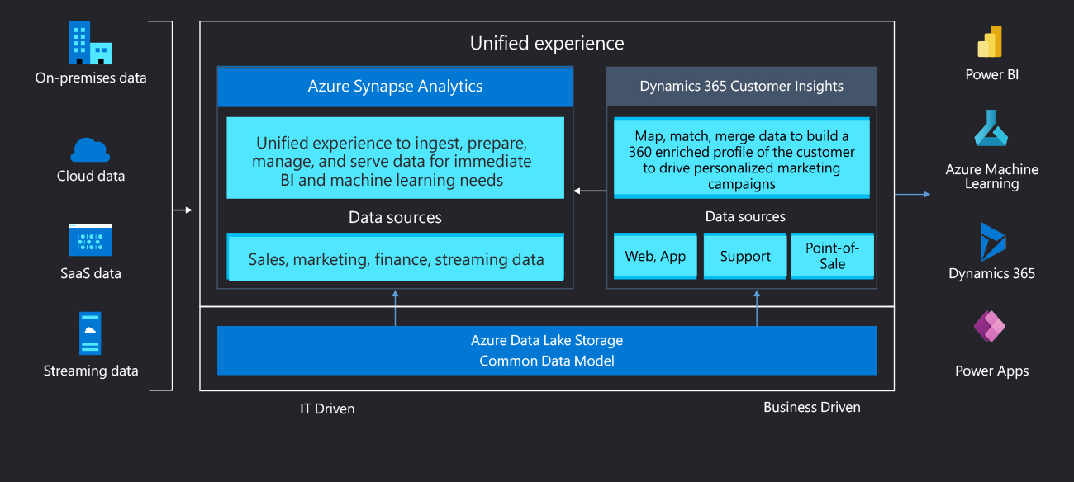
Task: Click the Power BI icon
Action: tap(990, 41)
